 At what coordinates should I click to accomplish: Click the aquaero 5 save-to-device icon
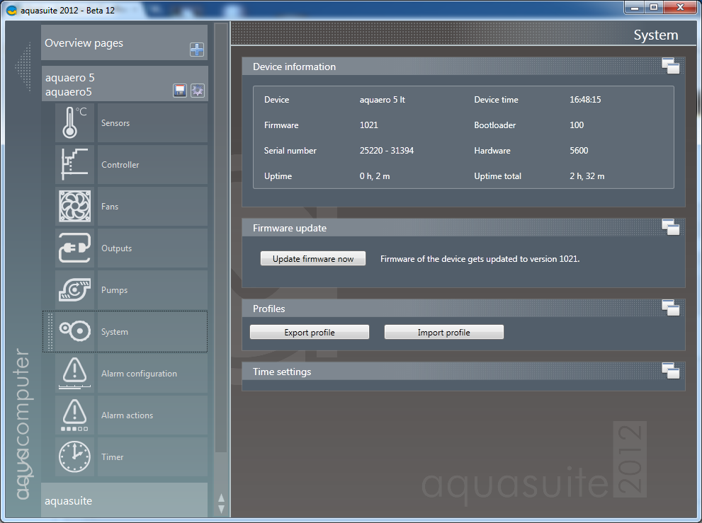pyautogui.click(x=180, y=91)
